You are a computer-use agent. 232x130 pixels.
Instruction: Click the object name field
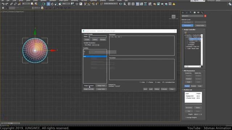192,16
